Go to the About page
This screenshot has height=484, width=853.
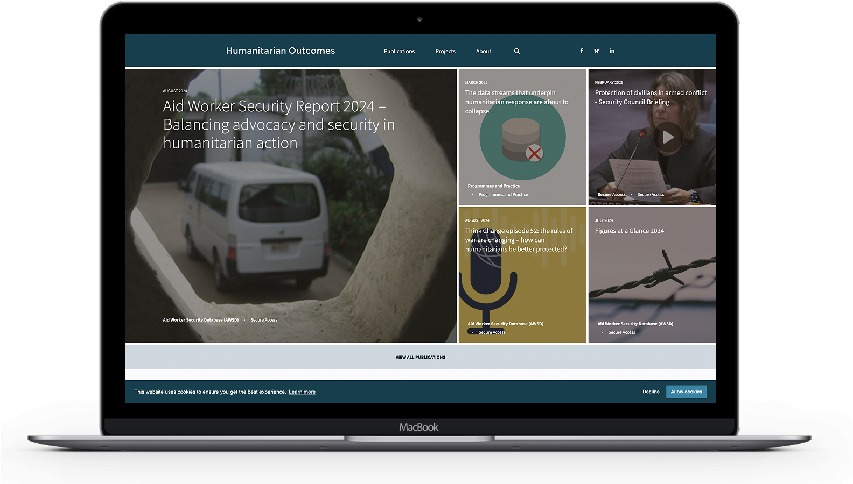click(484, 52)
